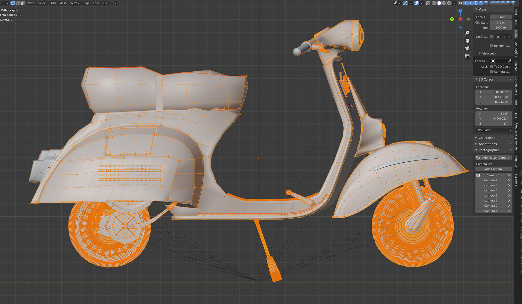
Task: Open the Mesh menu
Action: point(63,3)
